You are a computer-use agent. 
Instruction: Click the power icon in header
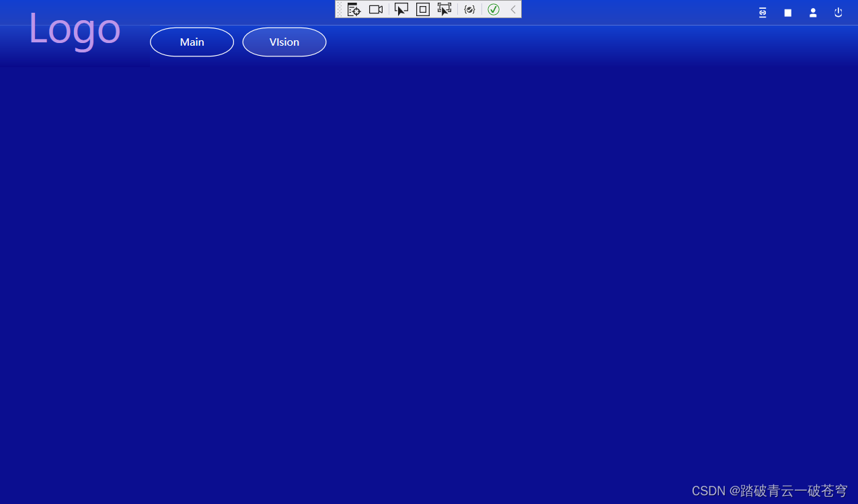(x=838, y=13)
